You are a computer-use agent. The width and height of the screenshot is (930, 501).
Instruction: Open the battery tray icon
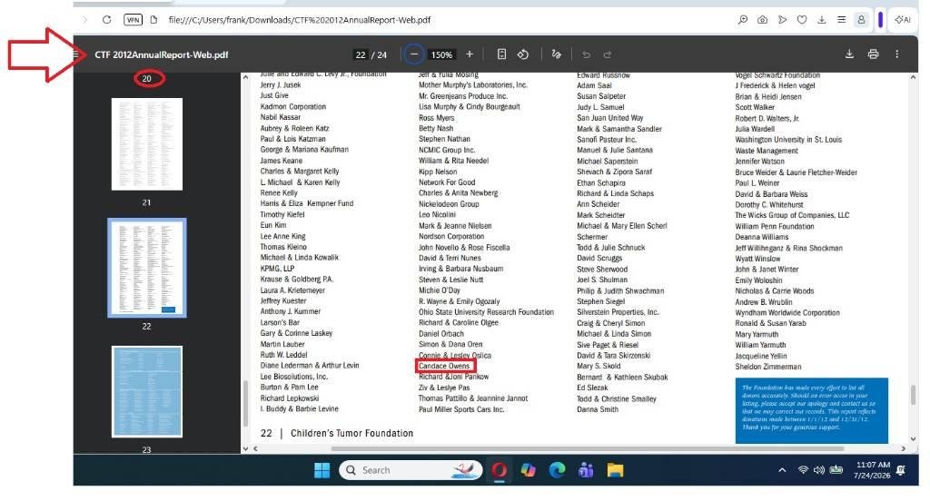tap(836, 470)
